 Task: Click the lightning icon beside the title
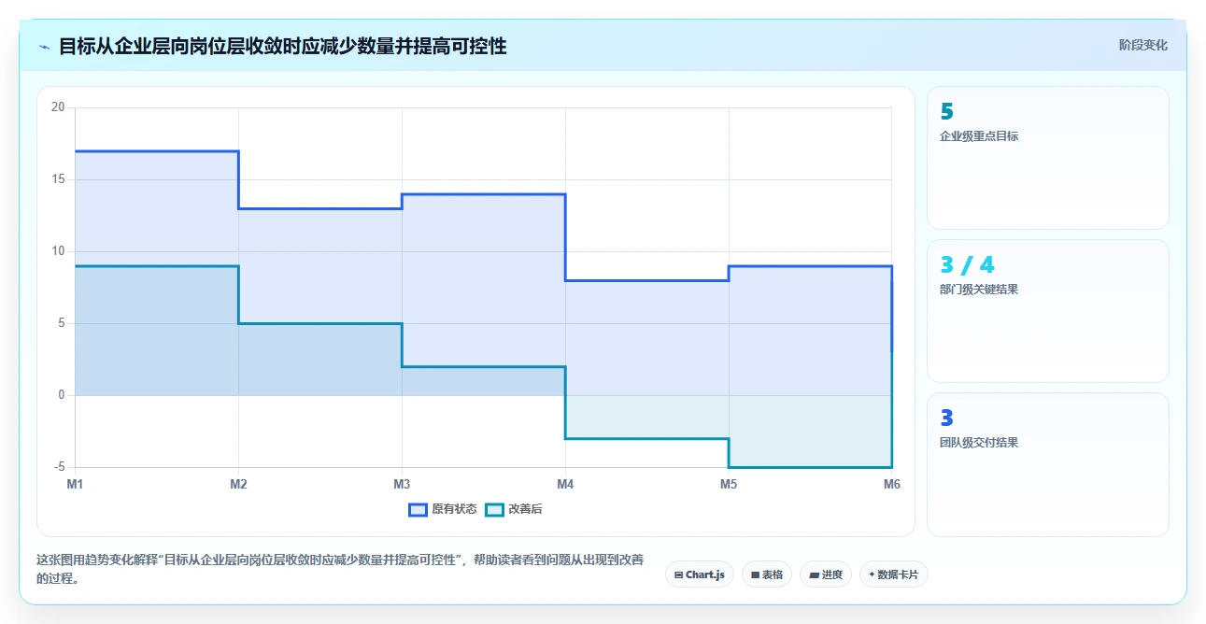44,47
